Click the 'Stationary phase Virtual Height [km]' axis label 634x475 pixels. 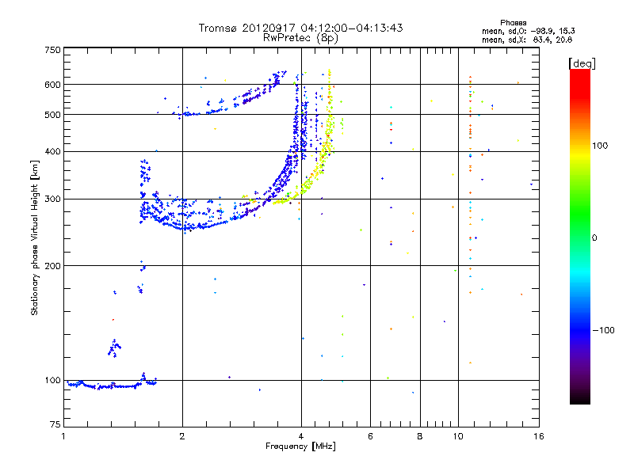tap(35, 238)
